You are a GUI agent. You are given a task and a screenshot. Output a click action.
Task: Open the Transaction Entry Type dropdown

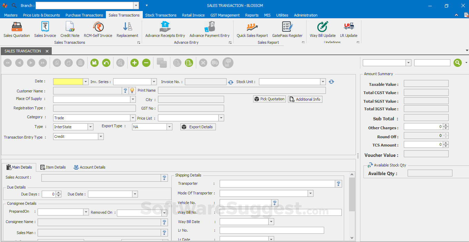[x=101, y=137]
